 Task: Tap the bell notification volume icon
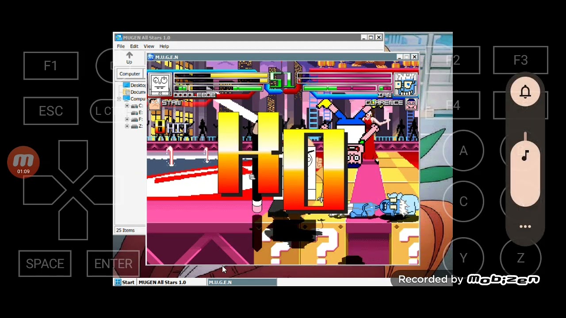pos(525,92)
